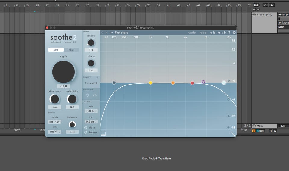Toggle the quality lock icon
This screenshot has width=289, height=171.
coord(98,78)
